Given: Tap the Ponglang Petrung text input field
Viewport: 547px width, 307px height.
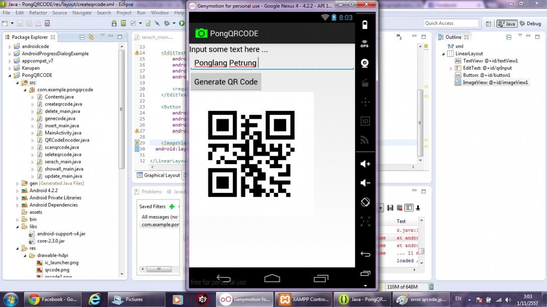Looking at the screenshot, I should (272, 63).
